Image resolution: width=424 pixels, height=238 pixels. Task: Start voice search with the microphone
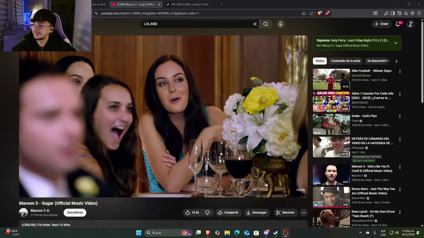281,24
